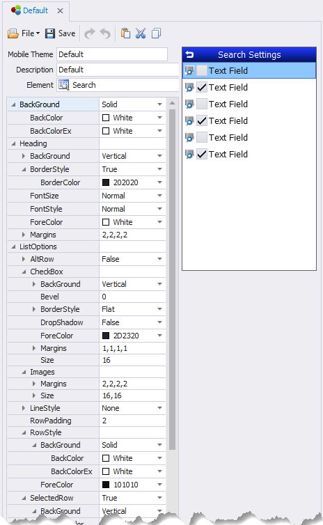Expand the AltRow property node

24,259
